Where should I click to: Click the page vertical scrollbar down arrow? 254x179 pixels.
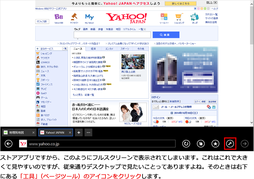click(252, 123)
